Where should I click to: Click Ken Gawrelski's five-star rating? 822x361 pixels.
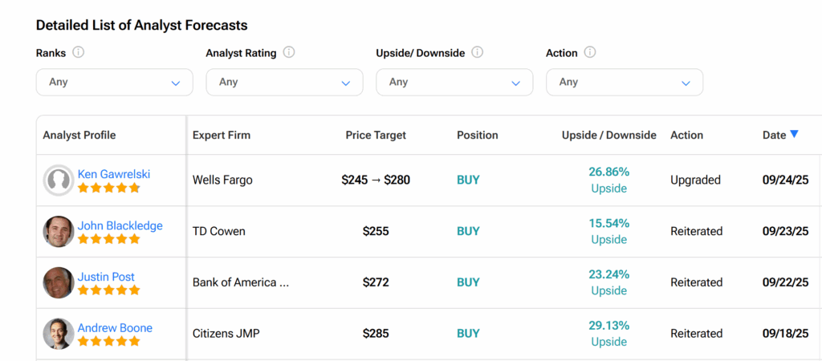click(109, 188)
